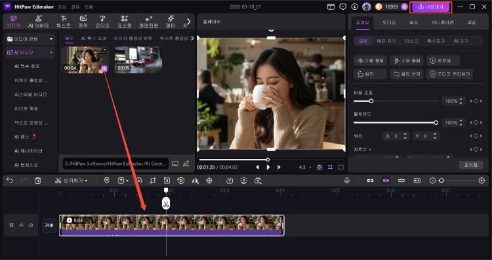Expand the media type (미디어 유형) dropdown

click(30, 39)
